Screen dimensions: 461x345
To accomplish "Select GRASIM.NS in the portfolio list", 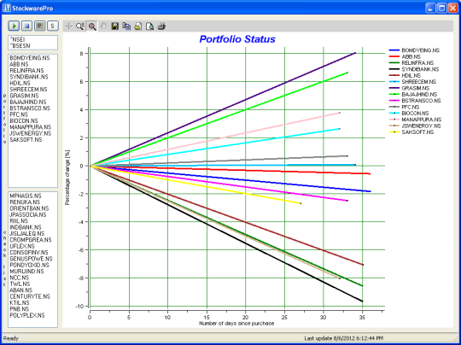I will click(24, 96).
